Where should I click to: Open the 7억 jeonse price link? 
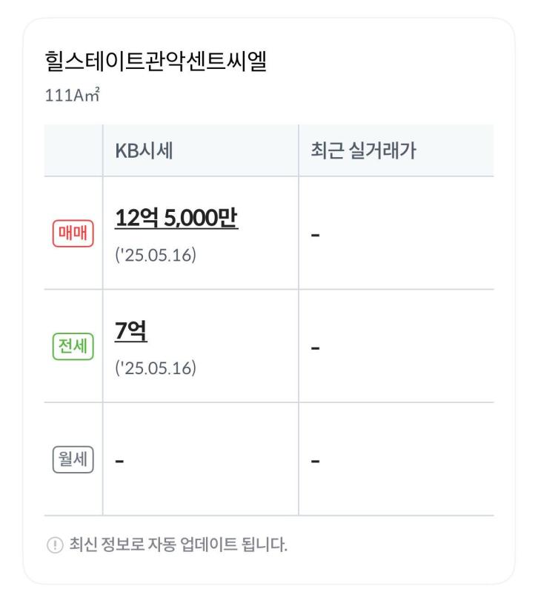130,330
